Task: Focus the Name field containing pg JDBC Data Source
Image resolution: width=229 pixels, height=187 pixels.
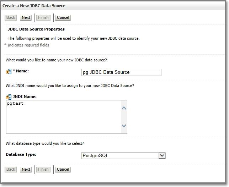Action: pyautogui.click(x=121, y=72)
